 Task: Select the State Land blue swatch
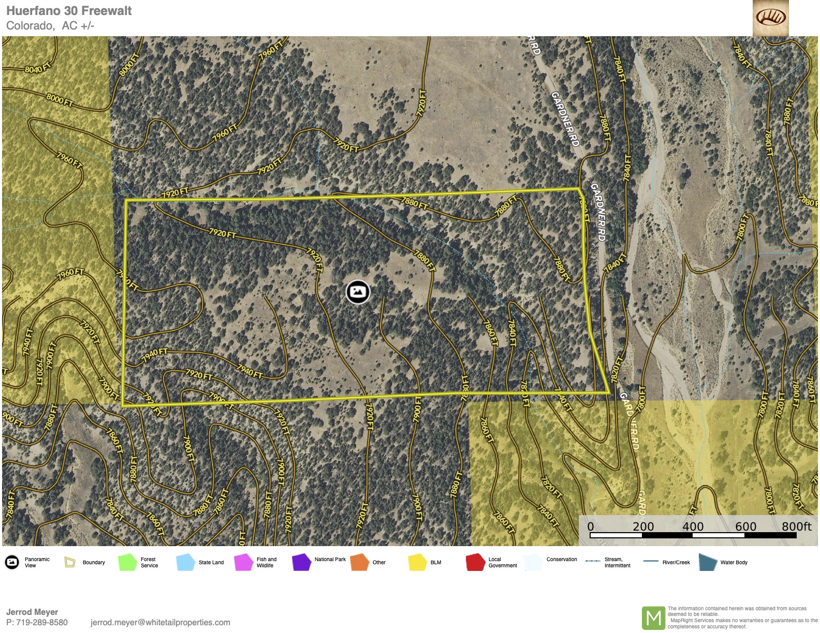click(185, 562)
